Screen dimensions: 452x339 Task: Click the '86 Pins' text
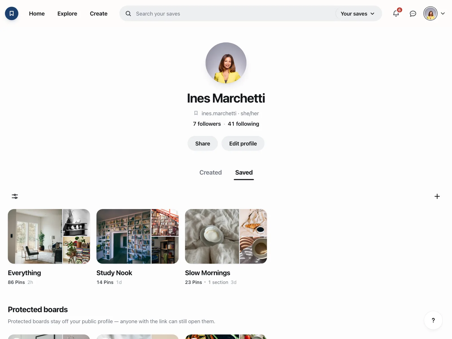coord(16,282)
